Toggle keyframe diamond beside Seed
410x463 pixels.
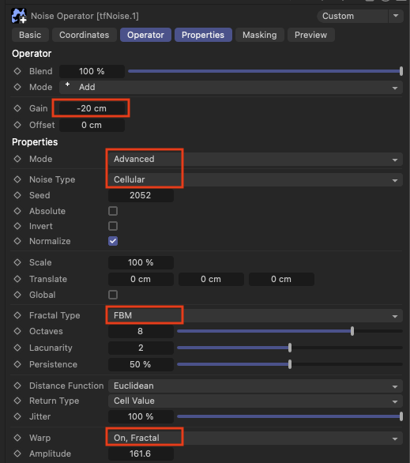click(x=17, y=195)
